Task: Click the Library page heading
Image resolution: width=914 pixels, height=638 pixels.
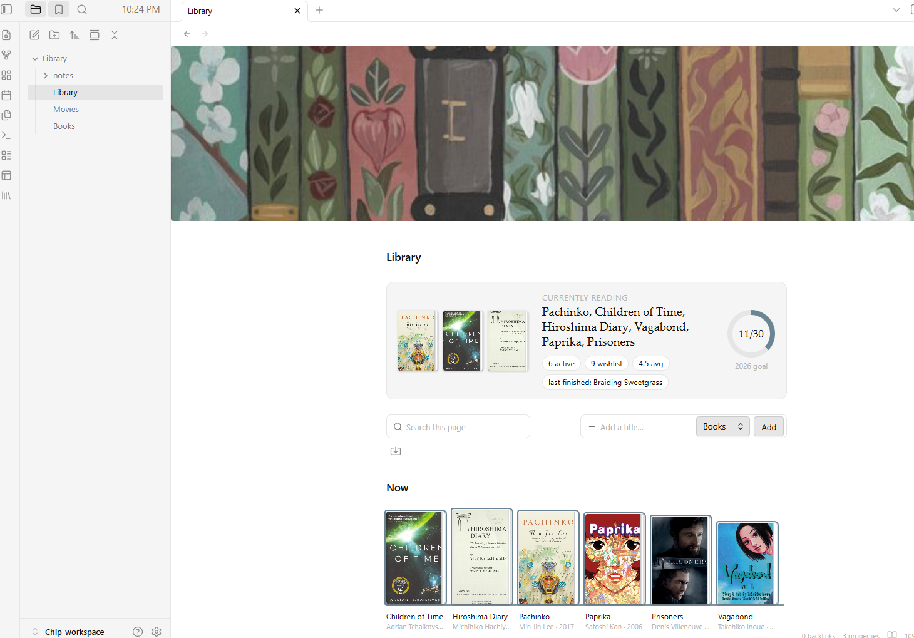Action: [x=404, y=257]
